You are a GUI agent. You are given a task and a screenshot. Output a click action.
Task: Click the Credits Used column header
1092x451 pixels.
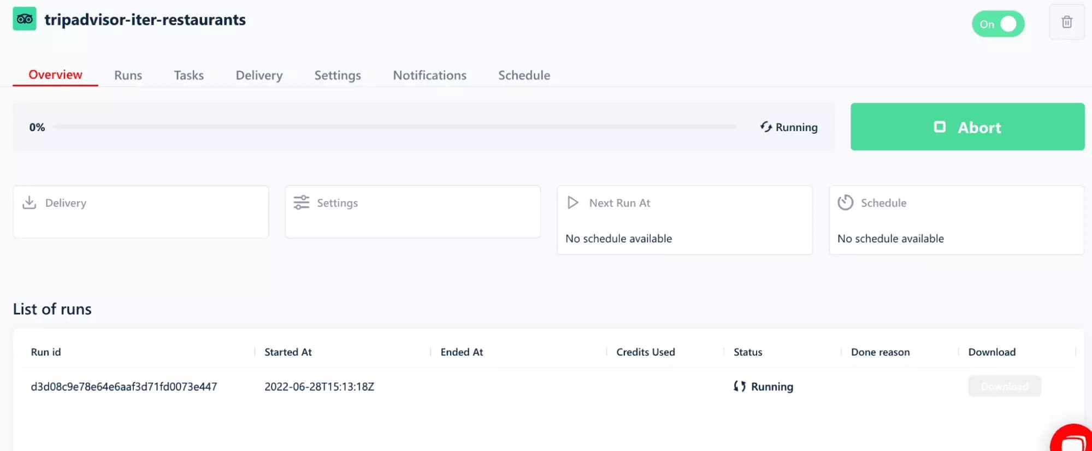(x=646, y=352)
